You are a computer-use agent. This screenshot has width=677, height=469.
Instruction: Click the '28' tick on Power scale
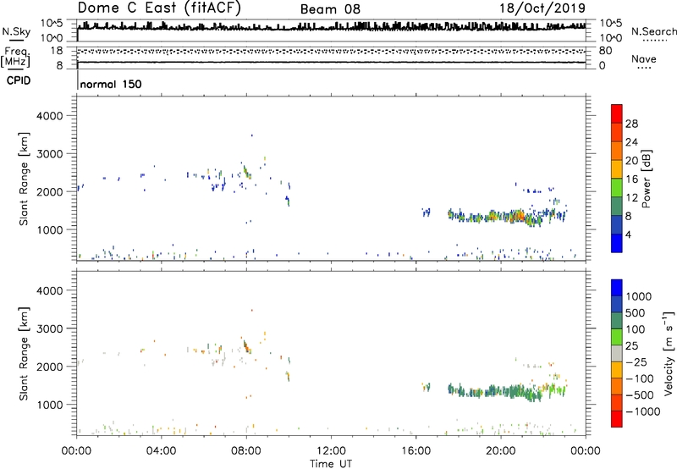[x=631, y=124]
